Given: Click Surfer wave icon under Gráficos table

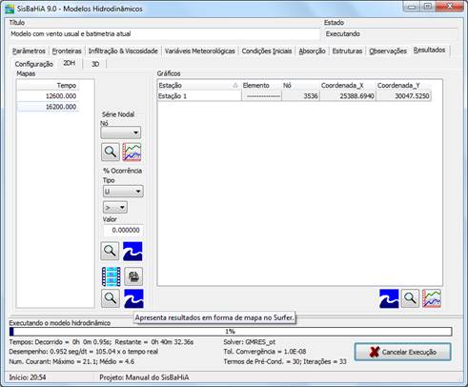Looking at the screenshot, I should tap(389, 298).
